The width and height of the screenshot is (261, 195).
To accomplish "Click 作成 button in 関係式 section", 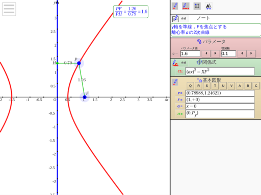I will point(184,63).
